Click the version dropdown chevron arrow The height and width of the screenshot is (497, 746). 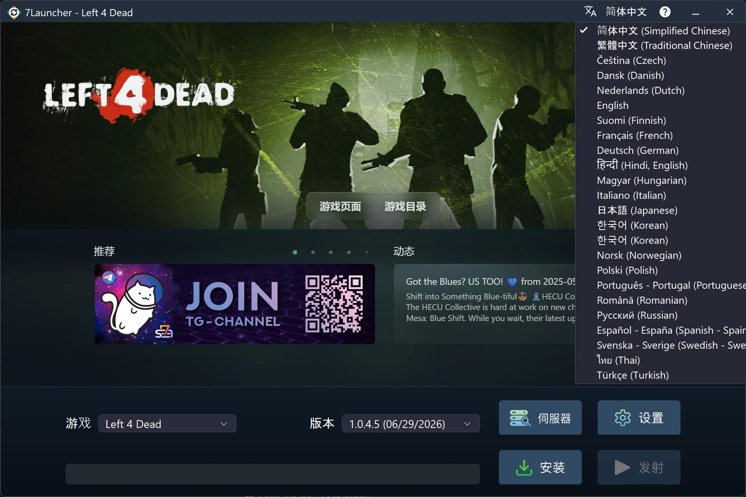pyautogui.click(x=467, y=424)
